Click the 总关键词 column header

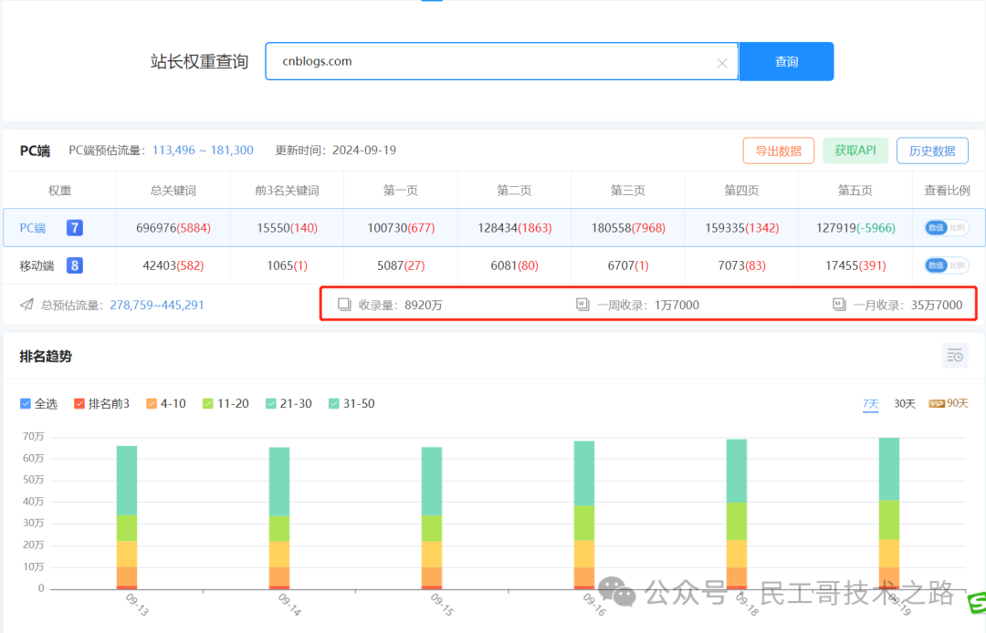point(173,191)
